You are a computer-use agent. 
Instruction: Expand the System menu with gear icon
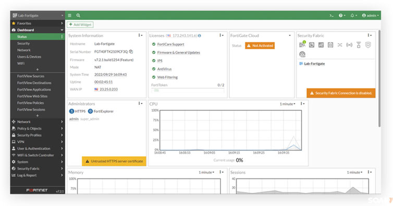click(x=38, y=162)
